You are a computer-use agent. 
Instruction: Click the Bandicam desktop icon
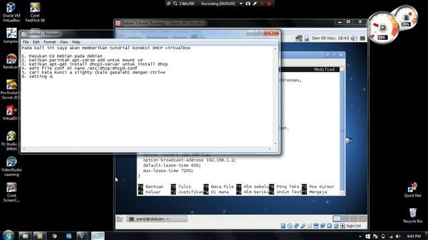(x=11, y=61)
